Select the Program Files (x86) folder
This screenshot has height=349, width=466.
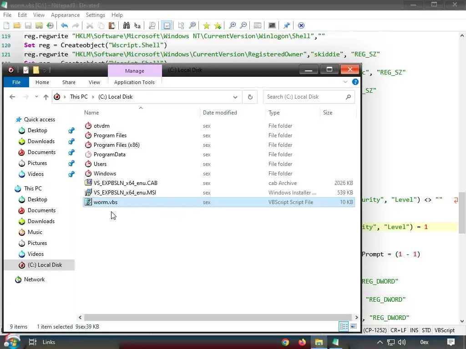(218, 145)
